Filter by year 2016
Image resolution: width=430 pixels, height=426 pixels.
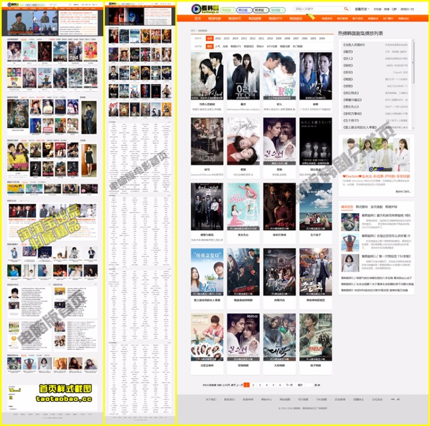point(218,38)
